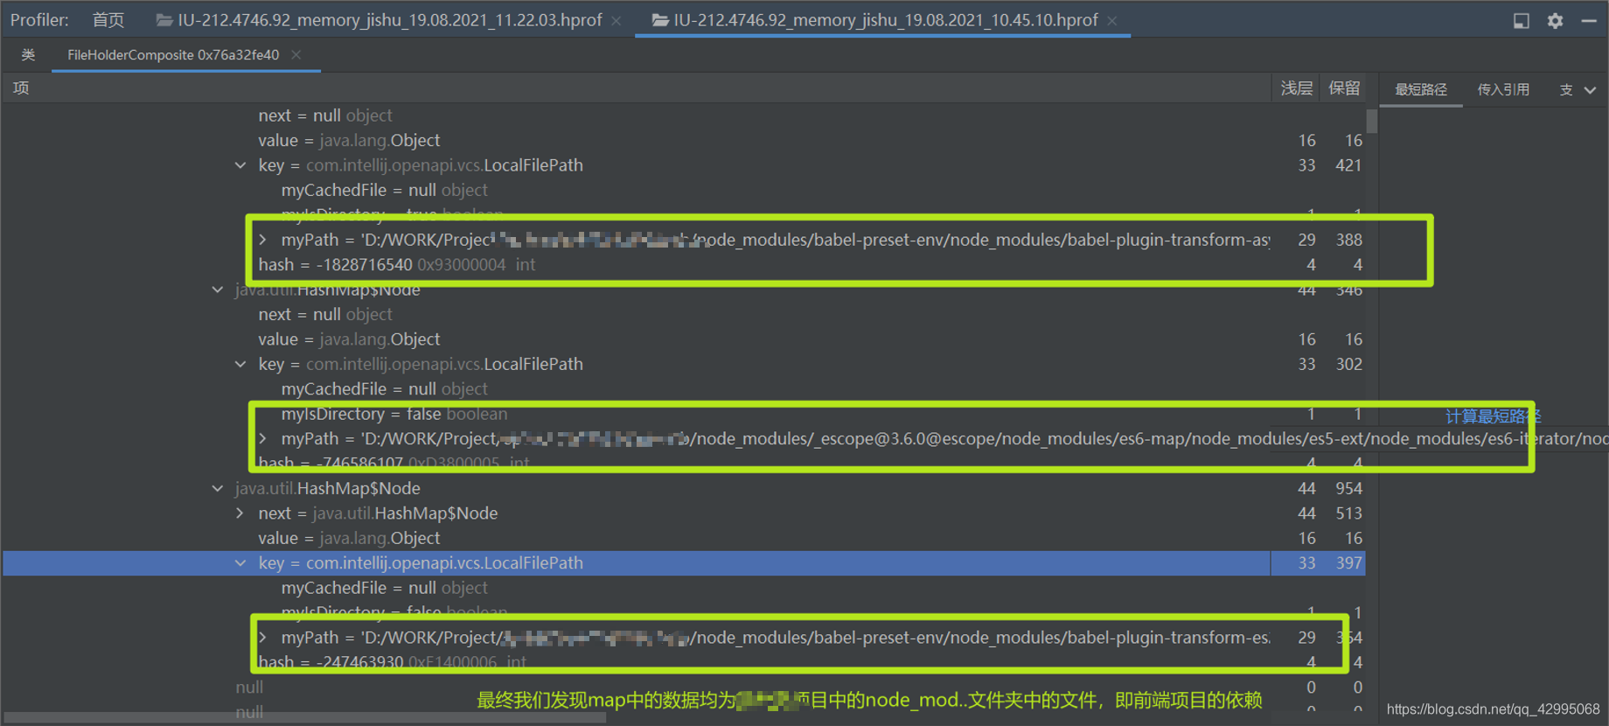Close the 11.22.03.hprof tab
Image resolution: width=1609 pixels, height=726 pixels.
[616, 20]
